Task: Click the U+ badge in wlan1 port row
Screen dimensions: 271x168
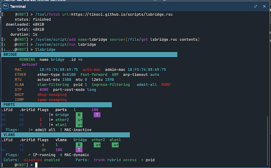Action: point(79,125)
